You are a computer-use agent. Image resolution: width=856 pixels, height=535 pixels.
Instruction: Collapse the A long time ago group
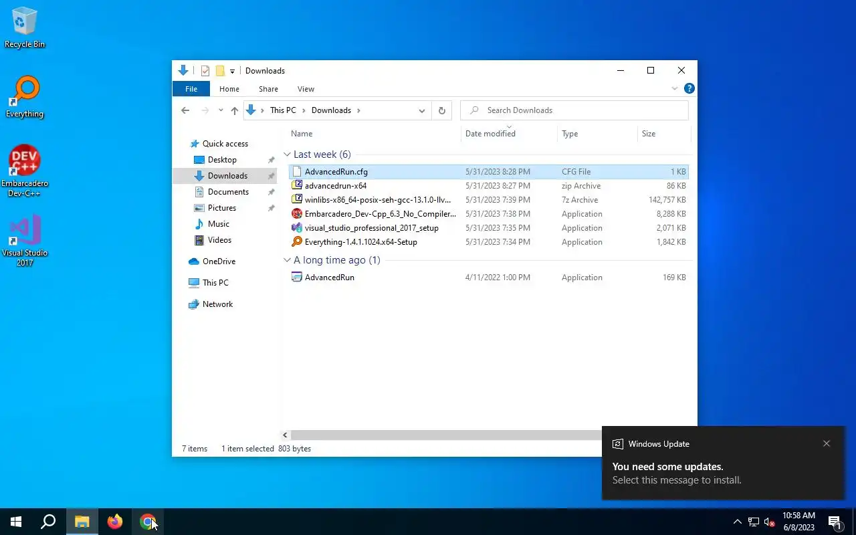click(x=287, y=260)
